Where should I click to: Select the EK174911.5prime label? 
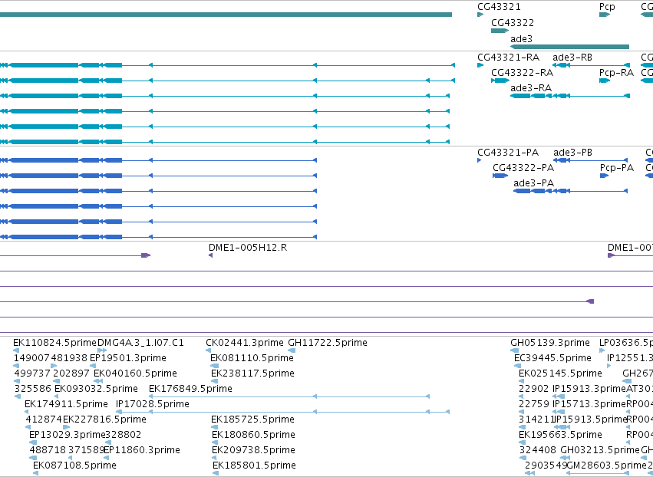pos(66,404)
